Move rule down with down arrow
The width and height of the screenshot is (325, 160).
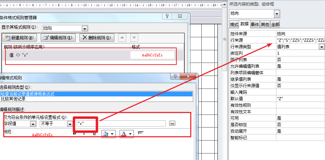pyautogui.click(x=134, y=38)
